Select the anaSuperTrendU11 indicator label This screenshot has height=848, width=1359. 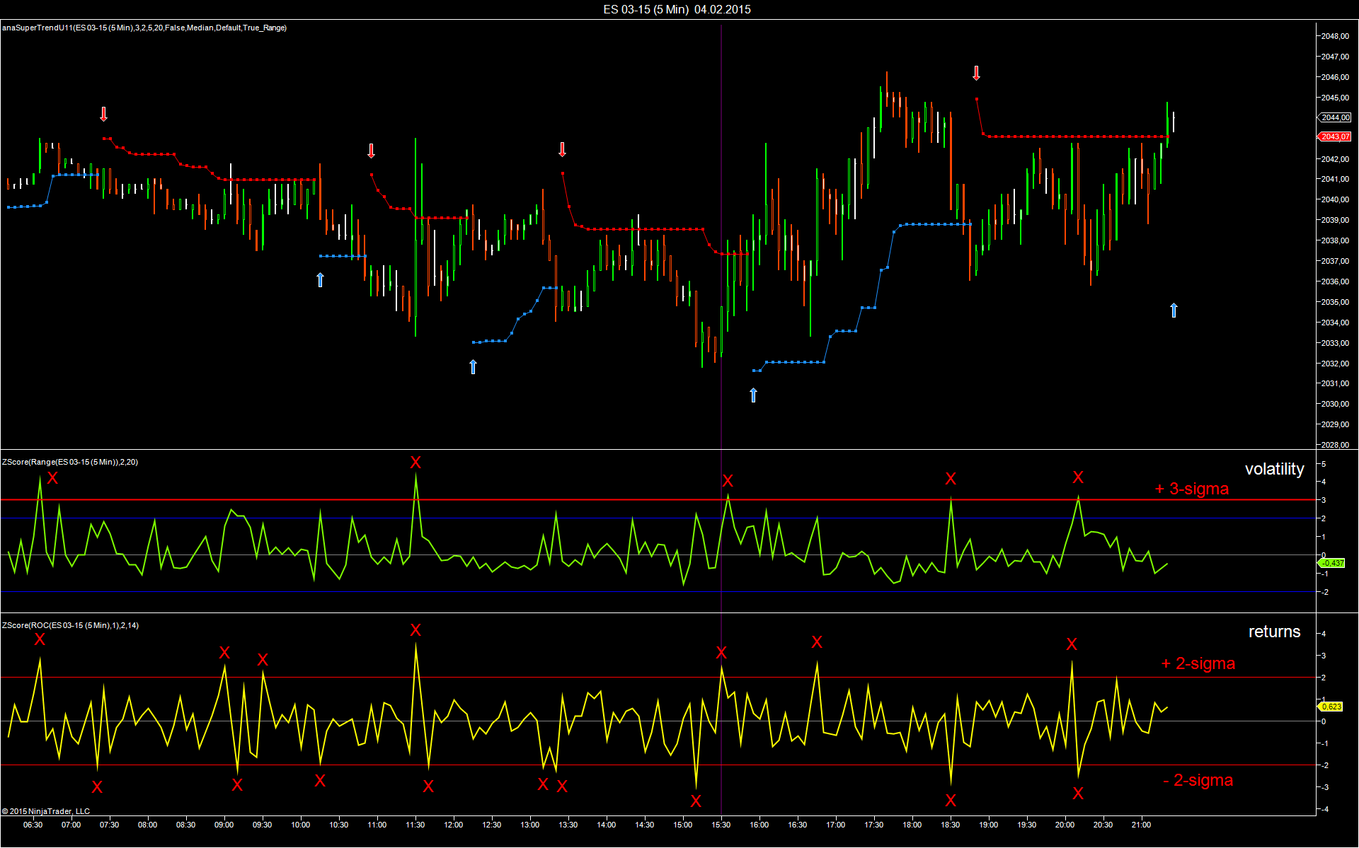[x=144, y=28]
